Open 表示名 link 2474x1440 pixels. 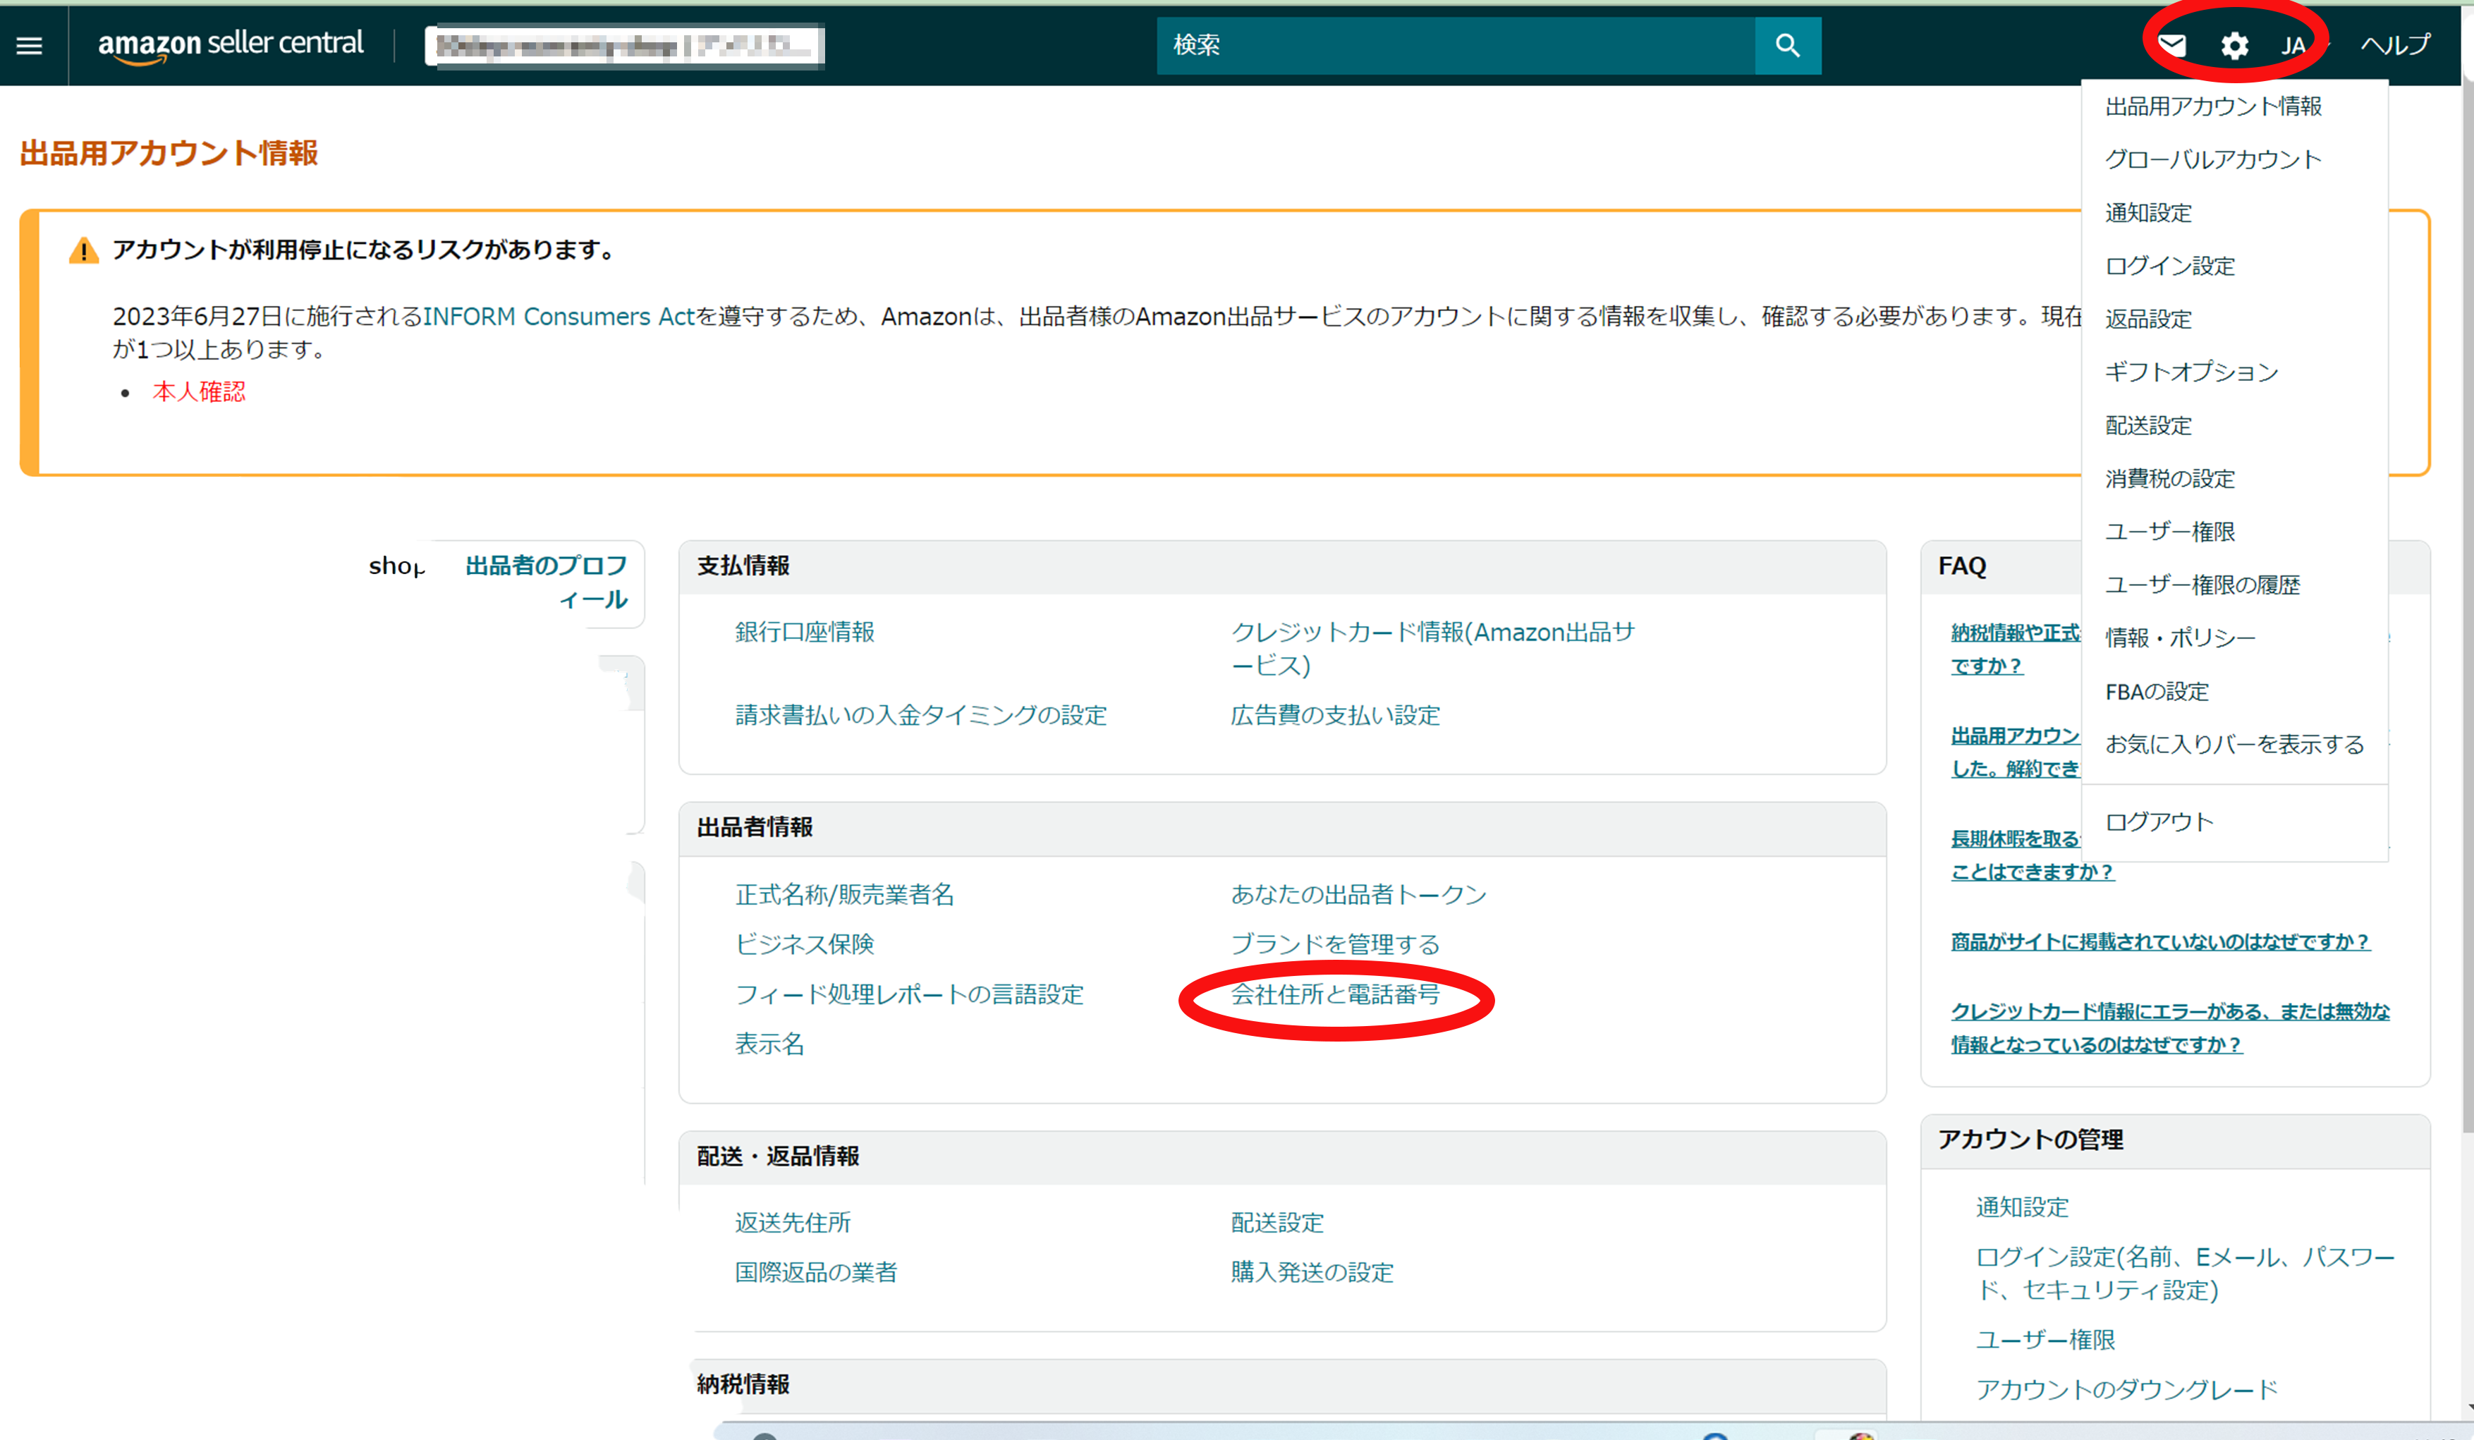coord(769,1044)
